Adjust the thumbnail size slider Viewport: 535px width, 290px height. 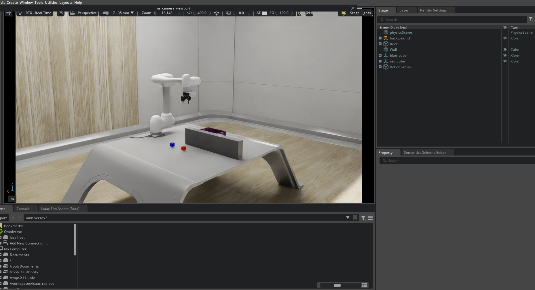[337, 285]
